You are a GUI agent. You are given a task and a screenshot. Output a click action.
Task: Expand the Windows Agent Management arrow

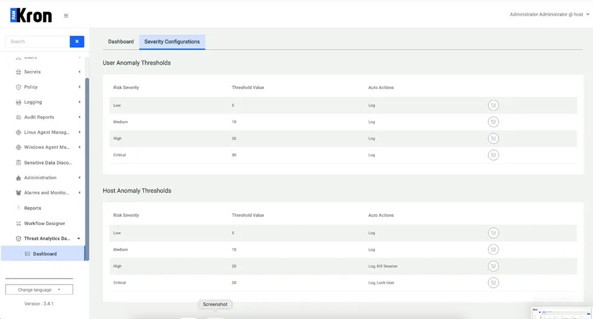[x=79, y=147]
